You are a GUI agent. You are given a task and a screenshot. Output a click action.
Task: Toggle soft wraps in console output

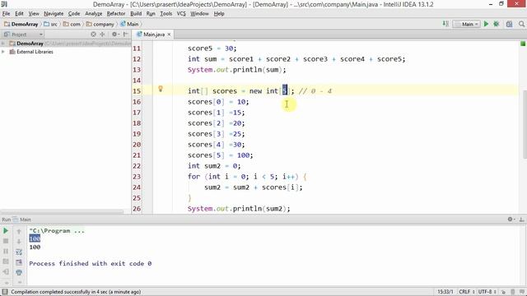[x=19, y=252]
